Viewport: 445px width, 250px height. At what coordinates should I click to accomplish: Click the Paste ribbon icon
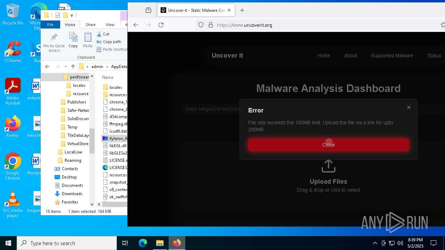[x=88, y=40]
